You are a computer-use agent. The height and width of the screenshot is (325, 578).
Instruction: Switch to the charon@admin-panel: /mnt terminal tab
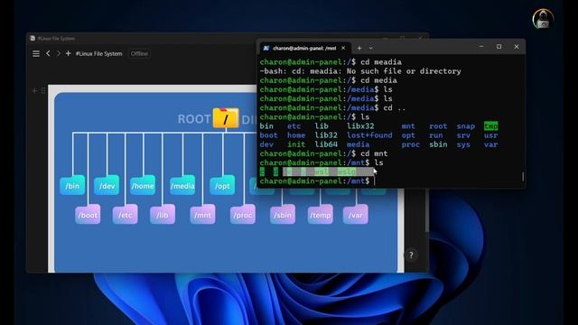[x=304, y=48]
